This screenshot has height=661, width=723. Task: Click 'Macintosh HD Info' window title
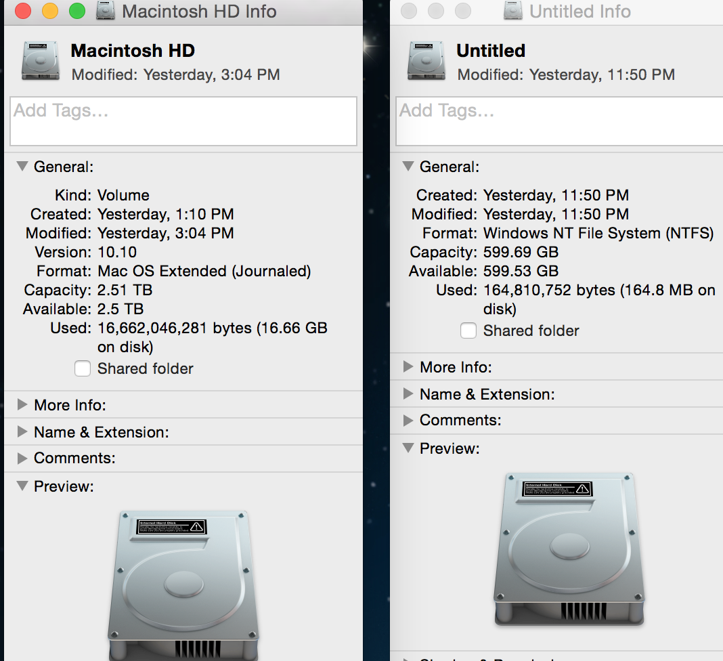coord(199,11)
